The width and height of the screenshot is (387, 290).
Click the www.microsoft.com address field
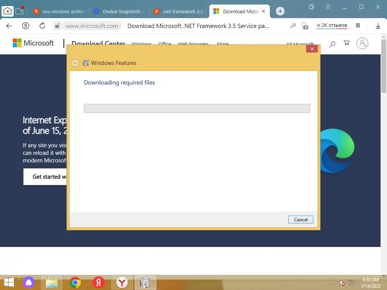[x=92, y=26]
